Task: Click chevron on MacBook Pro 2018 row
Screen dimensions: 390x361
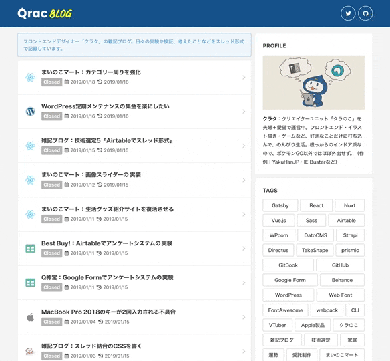Action: pyautogui.click(x=244, y=317)
